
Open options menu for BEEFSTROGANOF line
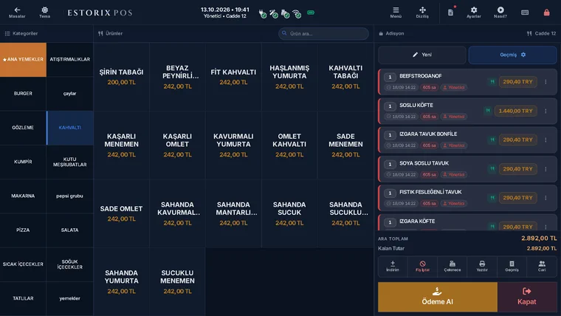[x=545, y=82]
